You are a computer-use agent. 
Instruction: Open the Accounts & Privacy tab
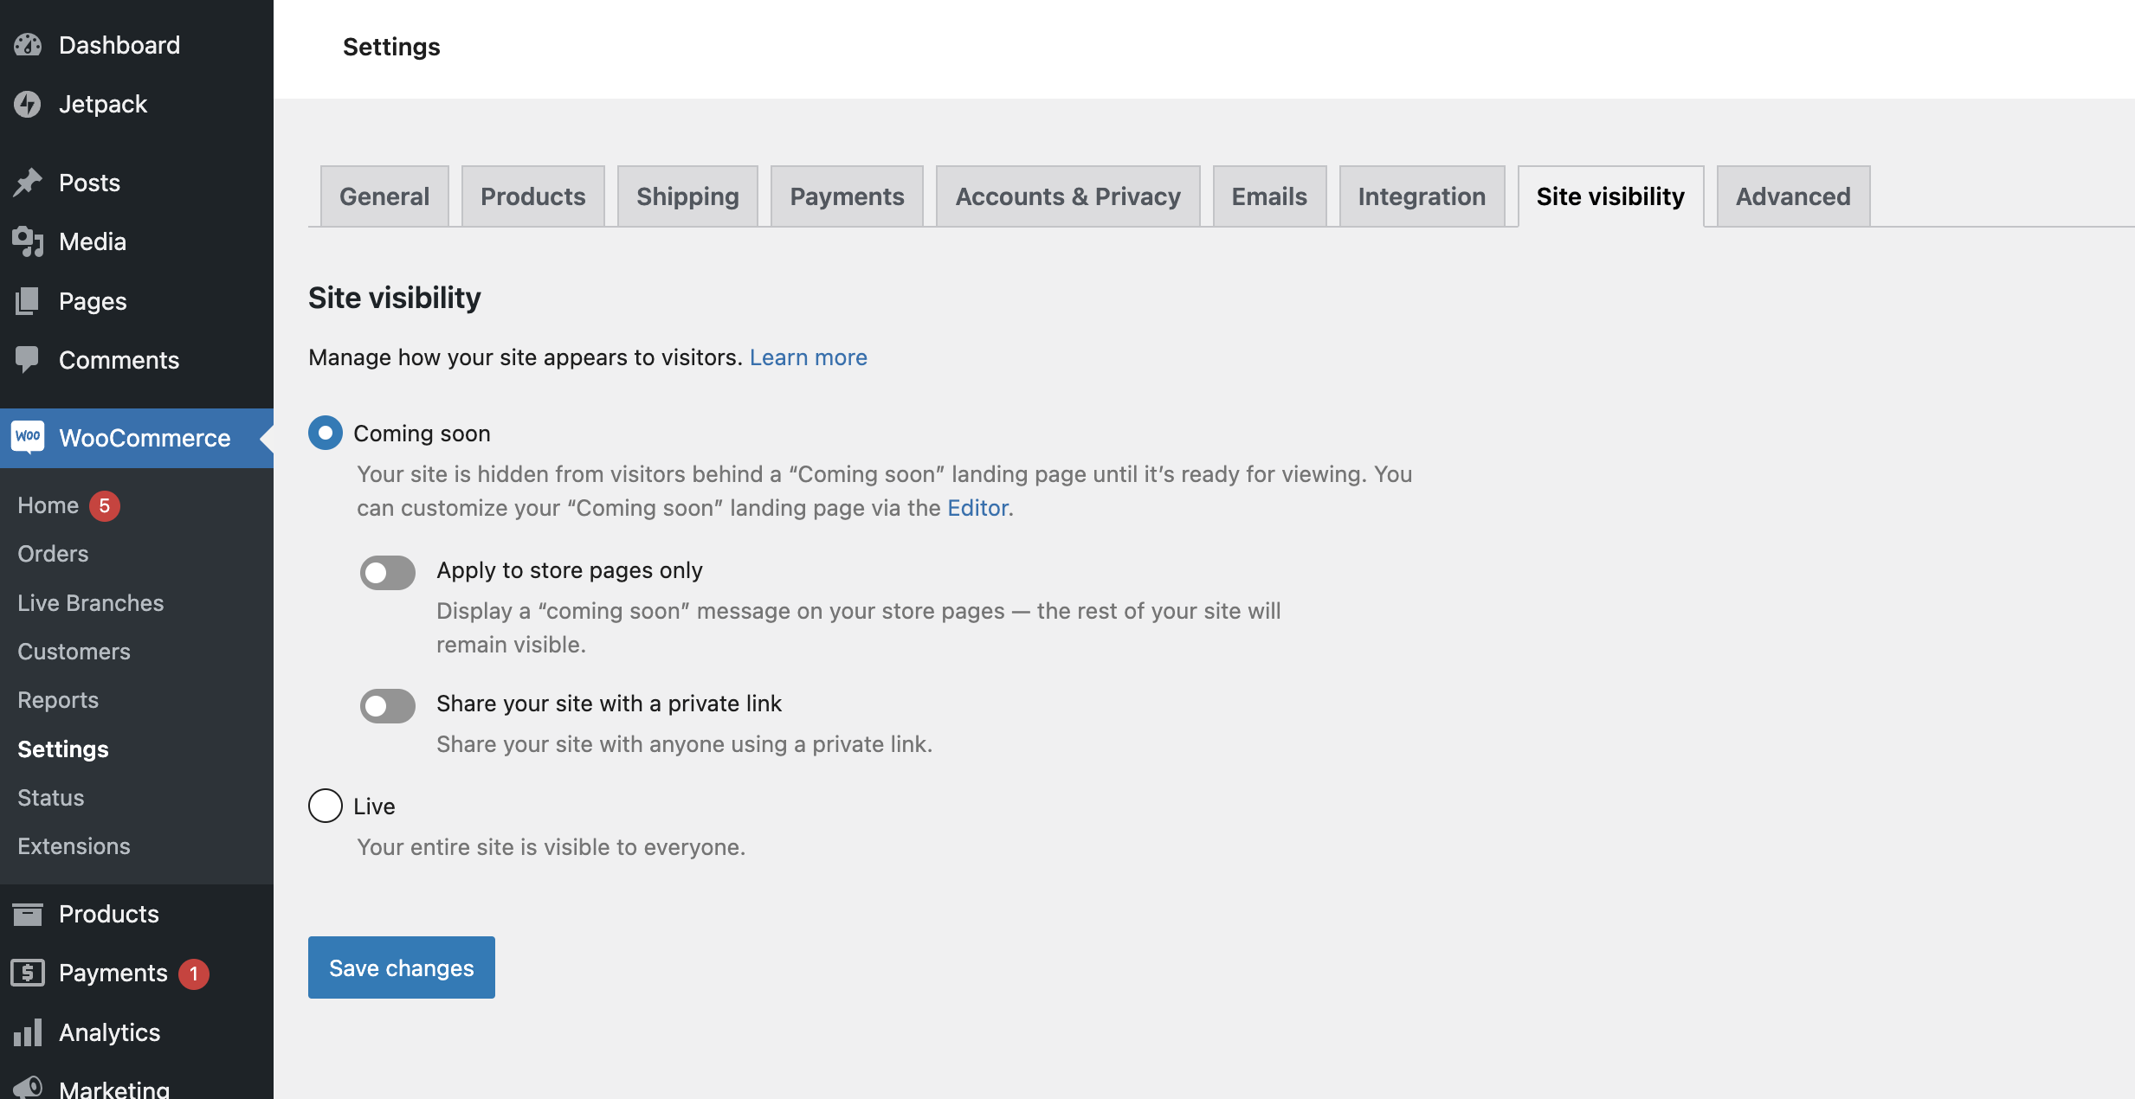(x=1067, y=196)
